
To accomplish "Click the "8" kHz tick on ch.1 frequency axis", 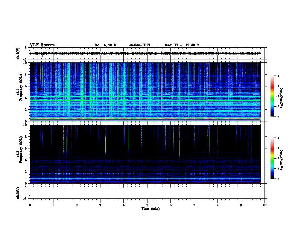I will pyautogui.click(x=26, y=74).
